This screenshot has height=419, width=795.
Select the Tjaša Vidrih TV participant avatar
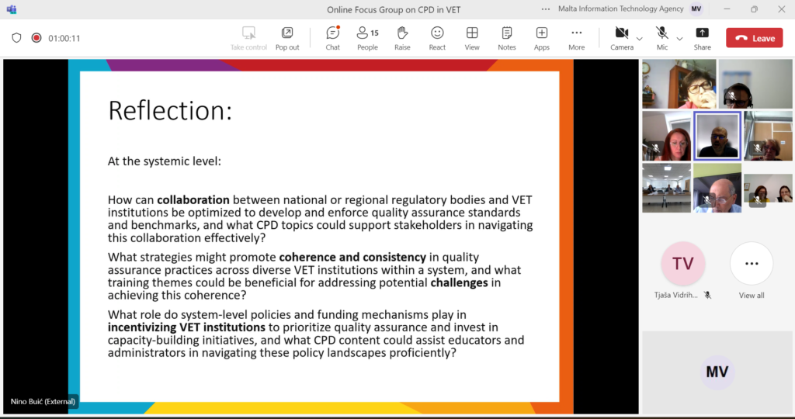(x=682, y=264)
